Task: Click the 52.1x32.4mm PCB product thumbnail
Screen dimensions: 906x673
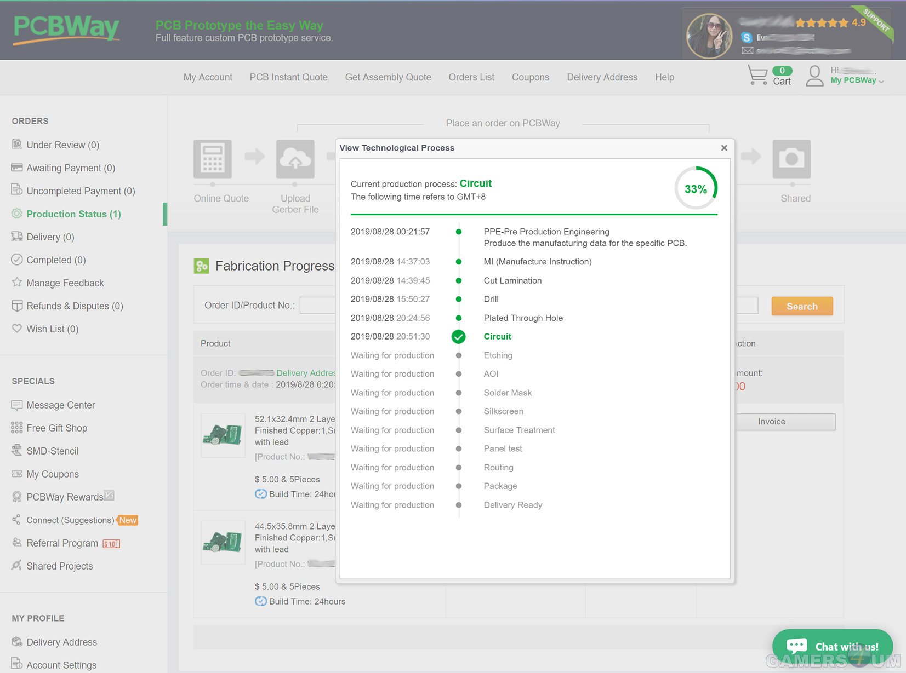Action: click(223, 435)
